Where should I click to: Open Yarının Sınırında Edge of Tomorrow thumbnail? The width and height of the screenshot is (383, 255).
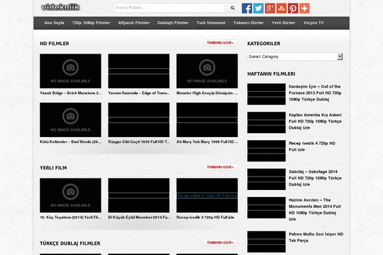coord(139,71)
